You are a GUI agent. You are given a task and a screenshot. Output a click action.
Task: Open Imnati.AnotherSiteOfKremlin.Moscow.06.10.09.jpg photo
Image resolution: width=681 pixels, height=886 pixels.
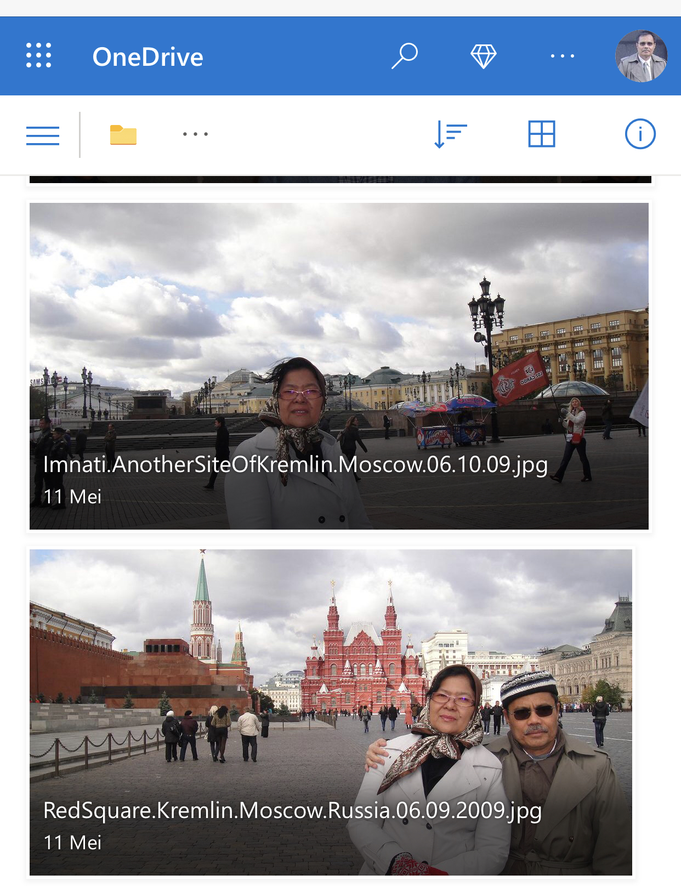pyautogui.click(x=339, y=366)
